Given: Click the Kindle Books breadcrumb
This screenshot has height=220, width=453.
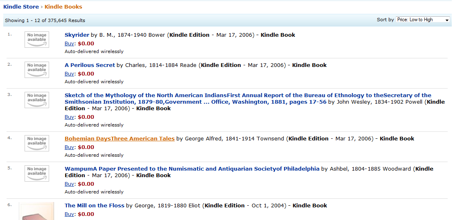Looking at the screenshot, I should tap(63, 7).
